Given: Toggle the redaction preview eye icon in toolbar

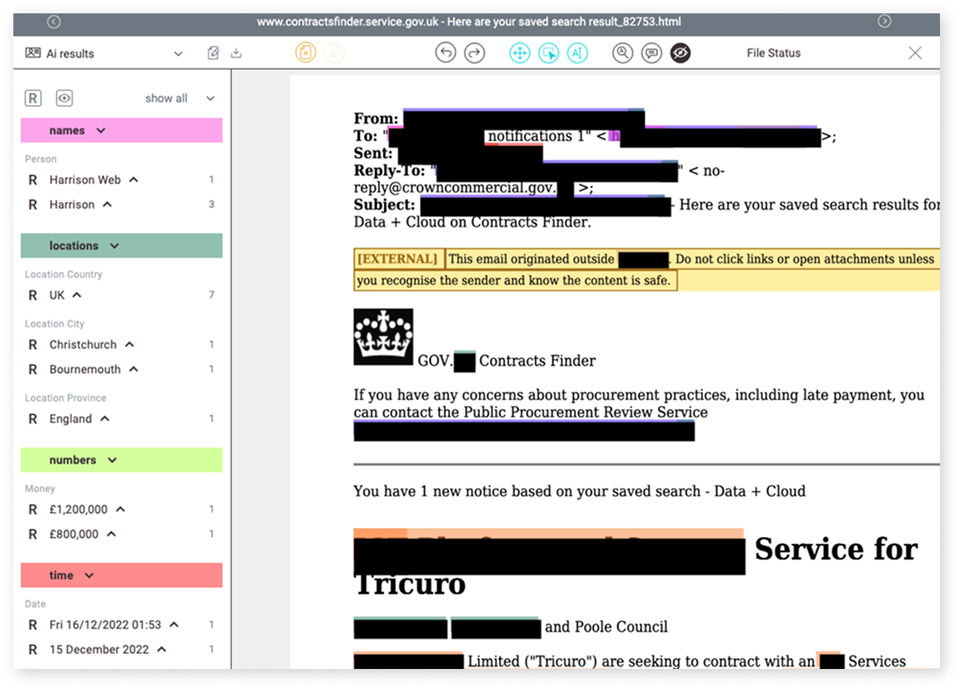Looking at the screenshot, I should click(x=680, y=53).
